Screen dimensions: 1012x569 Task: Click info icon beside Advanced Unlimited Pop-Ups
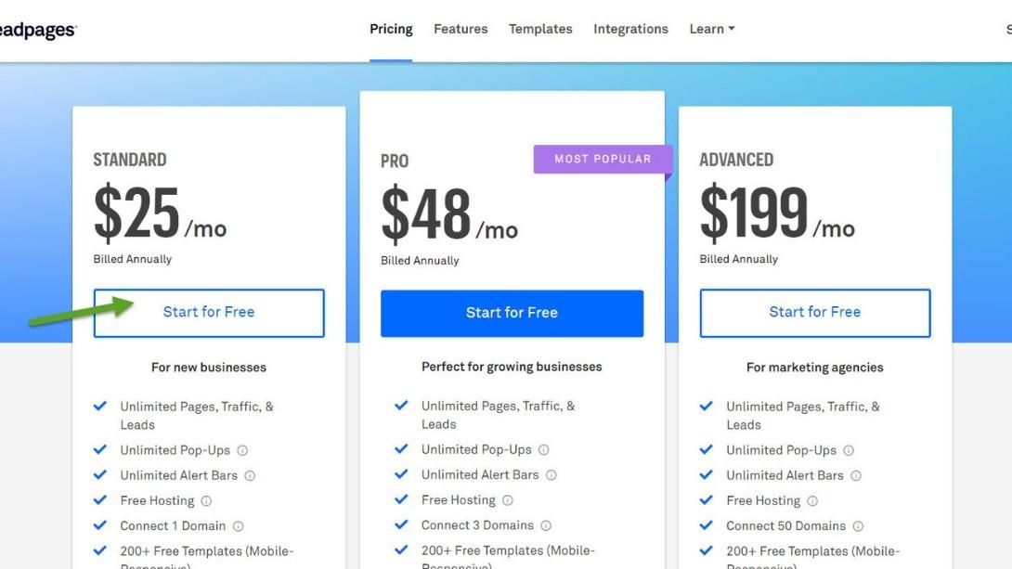pos(849,450)
